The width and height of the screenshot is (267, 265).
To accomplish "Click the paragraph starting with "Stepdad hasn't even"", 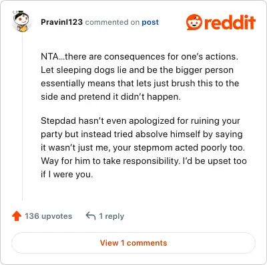I will point(144,147).
